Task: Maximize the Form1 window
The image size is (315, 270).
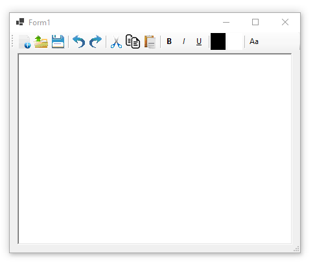Action: click(x=255, y=22)
